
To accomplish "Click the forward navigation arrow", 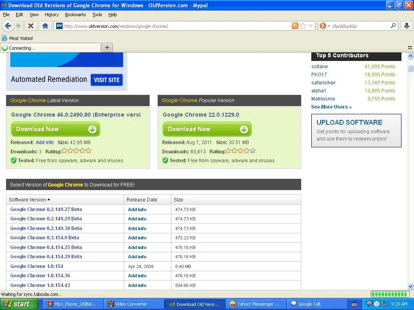I will pyautogui.click(x=18, y=26).
